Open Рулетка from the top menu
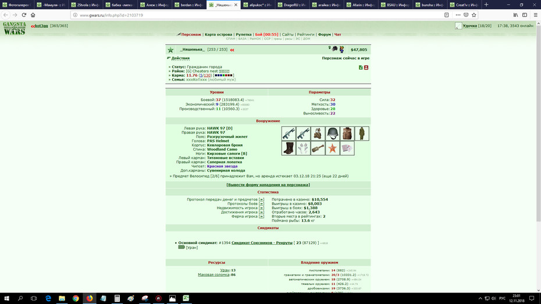The image size is (541, 304). [x=244, y=34]
